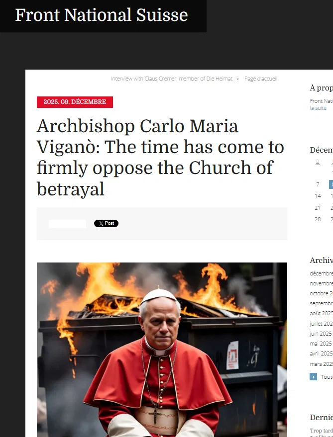Open the août 2025 archive

pos(321,313)
